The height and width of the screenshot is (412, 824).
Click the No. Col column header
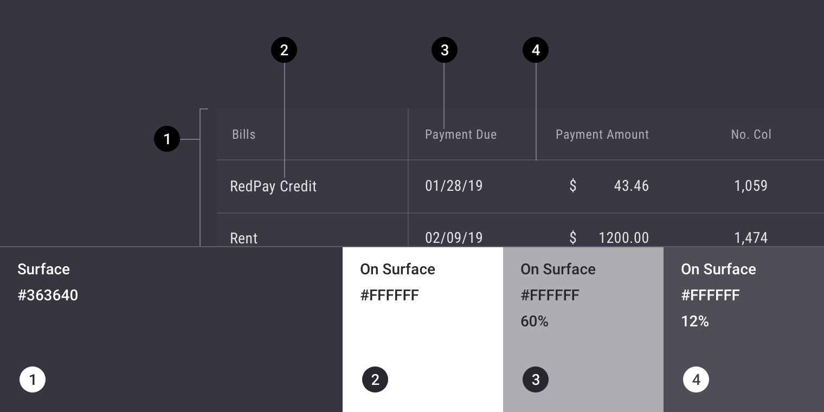(x=751, y=134)
